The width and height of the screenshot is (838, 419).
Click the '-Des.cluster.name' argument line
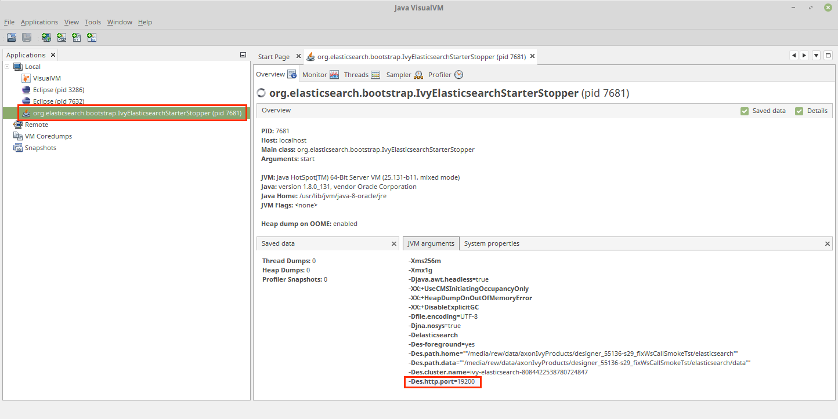coord(498,372)
